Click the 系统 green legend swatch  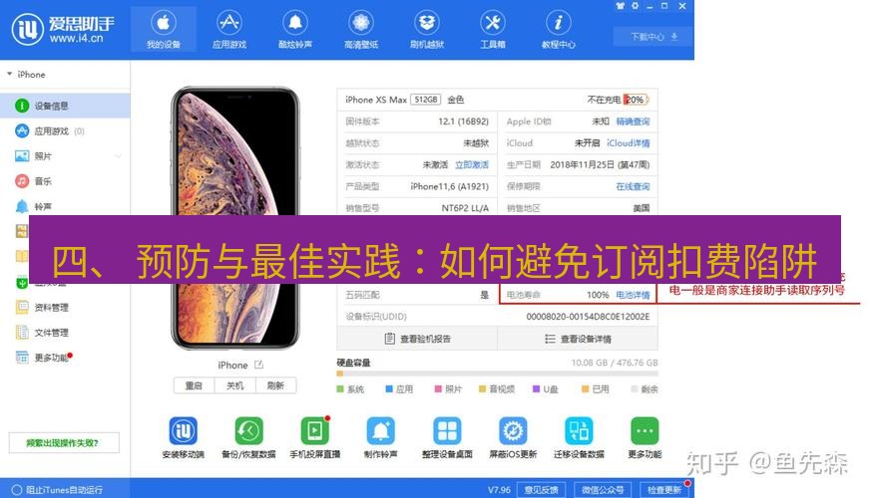(340, 388)
